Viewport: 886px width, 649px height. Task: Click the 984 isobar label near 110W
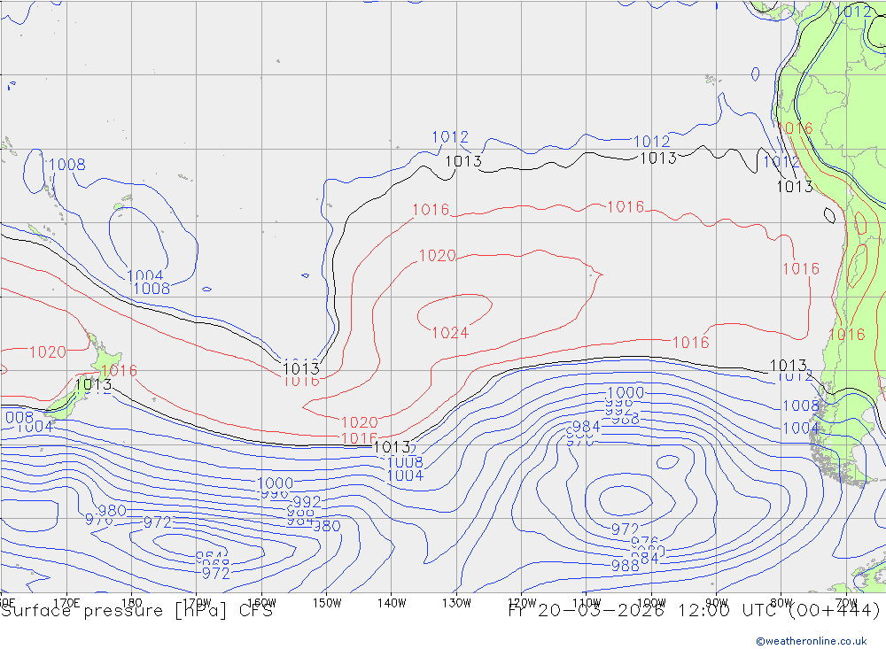[586, 427]
